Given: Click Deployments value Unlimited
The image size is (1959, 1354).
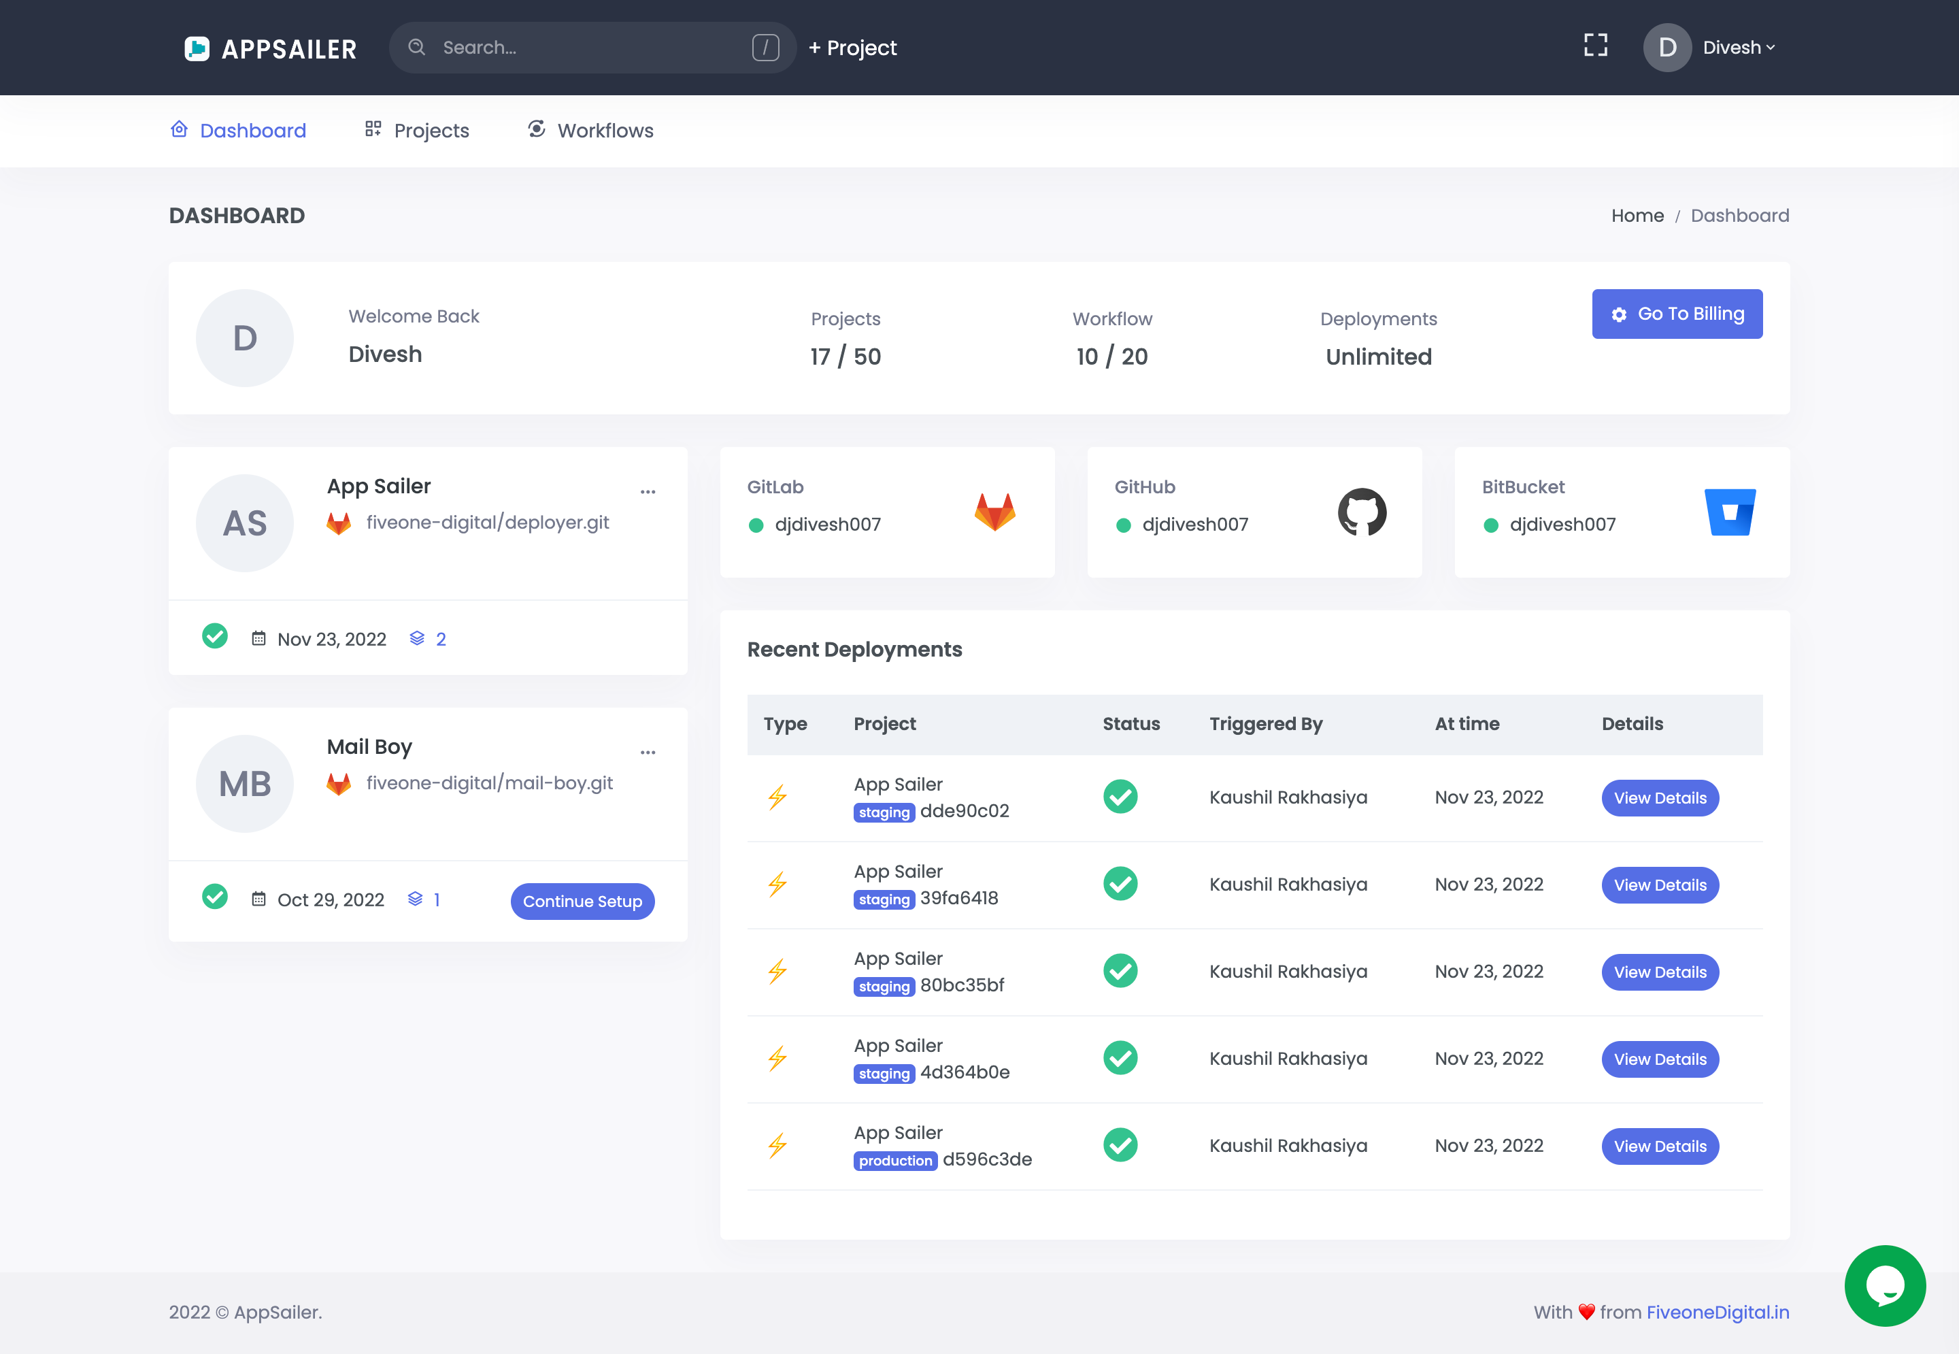Looking at the screenshot, I should (1378, 357).
